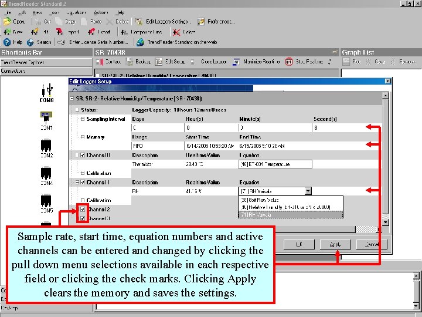Collapse the SR-2 Relative Humidity/Temperature root node
Viewport: 422px width, 317px height.
pos(72,99)
